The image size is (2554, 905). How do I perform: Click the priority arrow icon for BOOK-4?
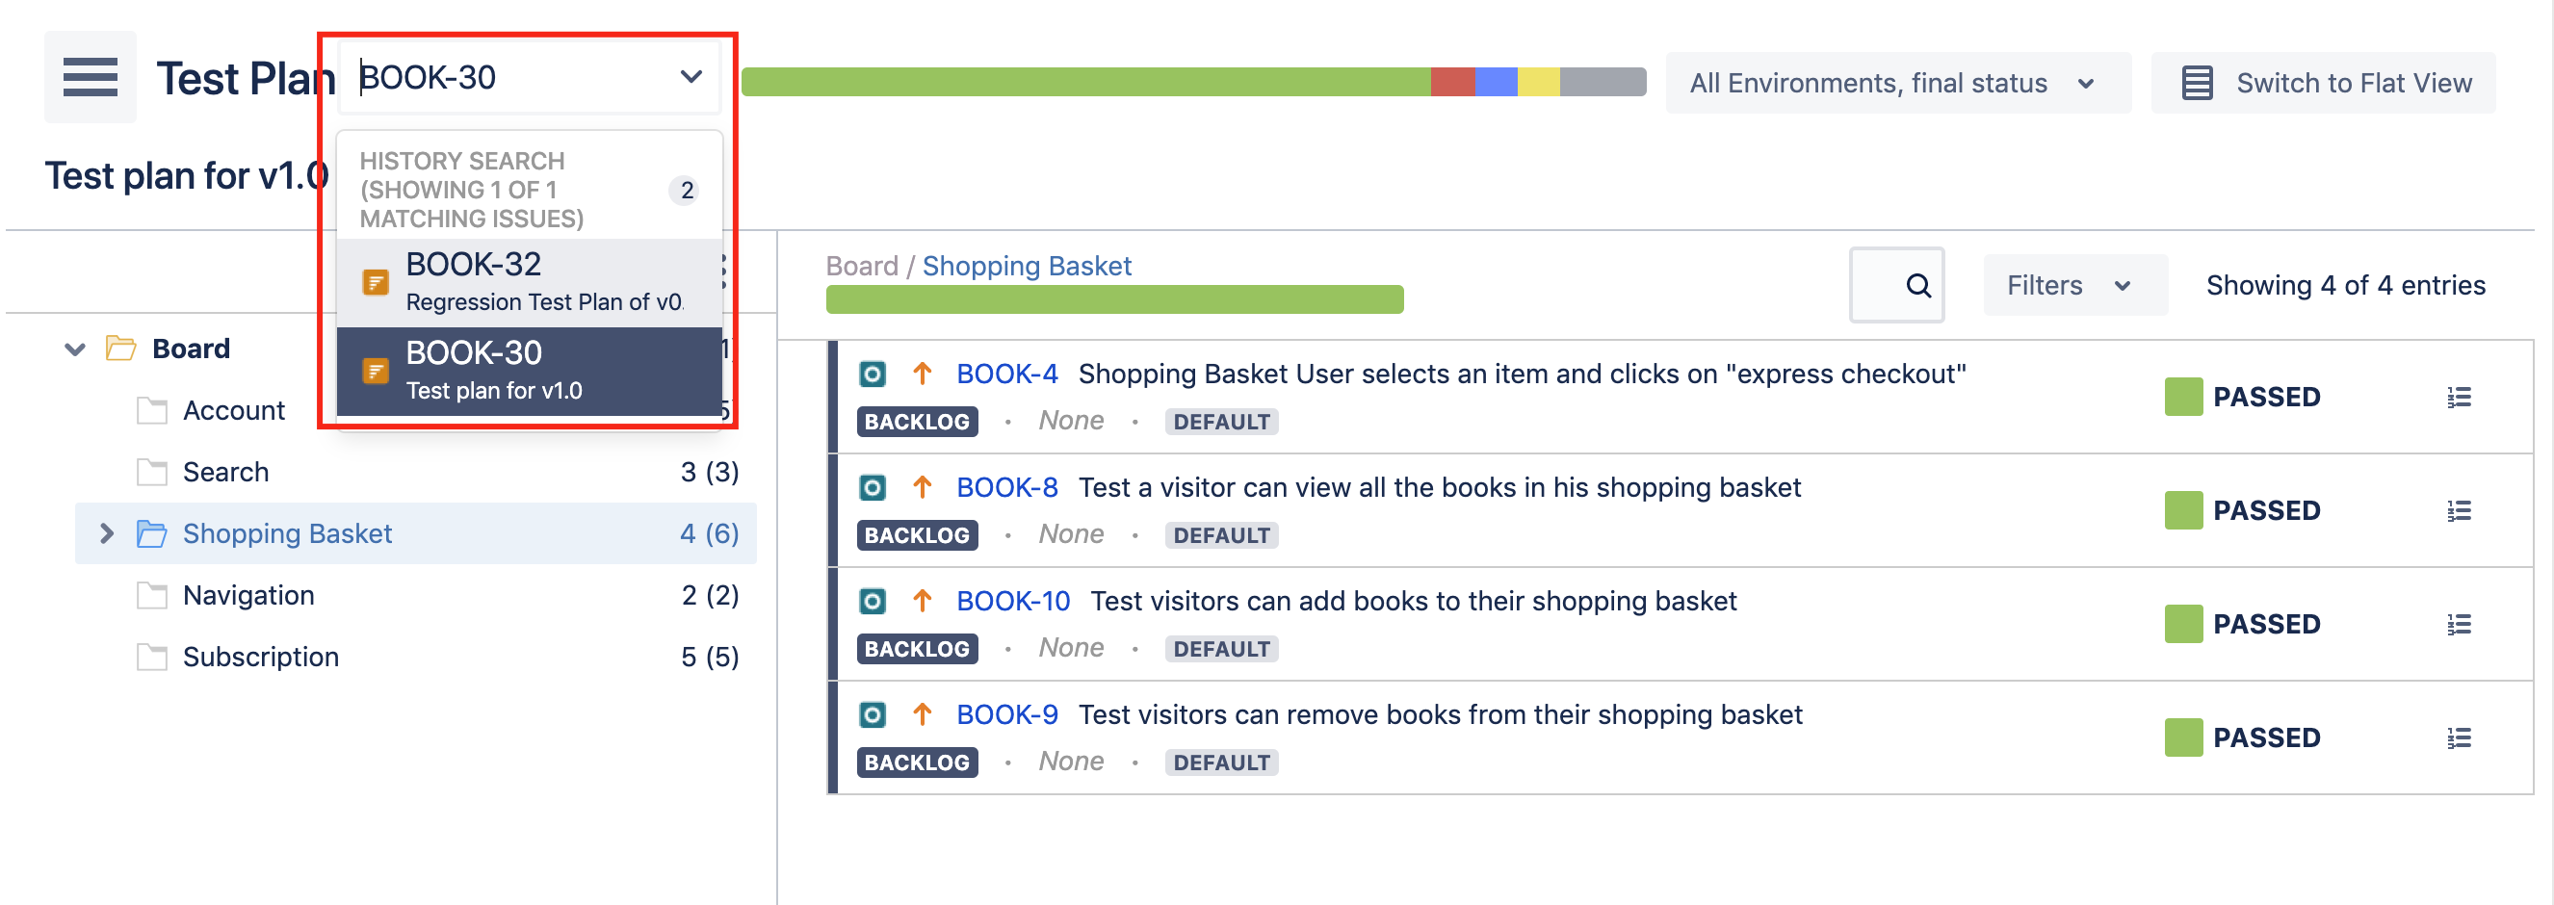tap(922, 374)
